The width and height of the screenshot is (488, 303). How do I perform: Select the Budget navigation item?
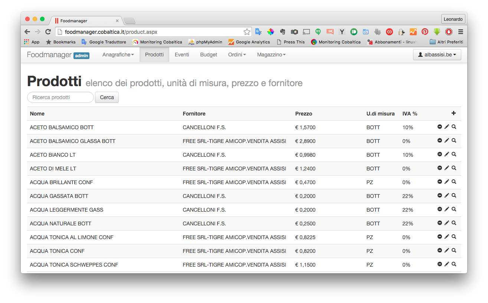209,55
